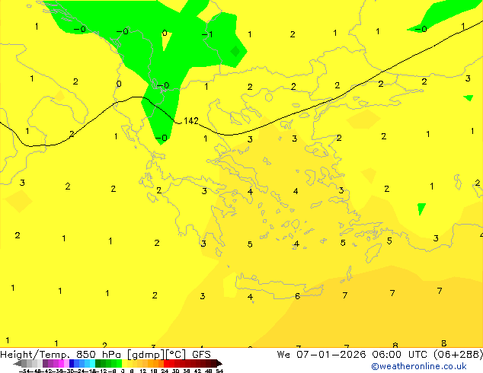Select the bright yellow legend swatch
Viewport: 483px width, 373px height.
[125, 363]
